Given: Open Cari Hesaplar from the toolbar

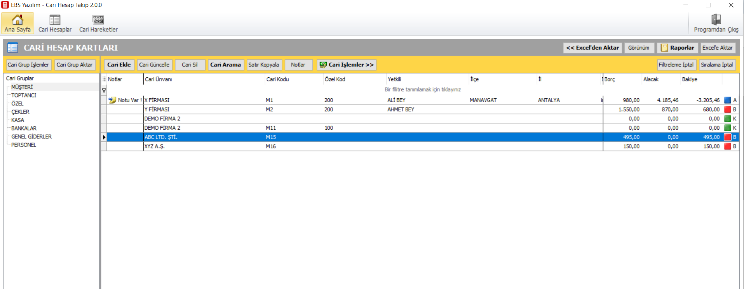Looking at the screenshot, I should click(x=55, y=20).
